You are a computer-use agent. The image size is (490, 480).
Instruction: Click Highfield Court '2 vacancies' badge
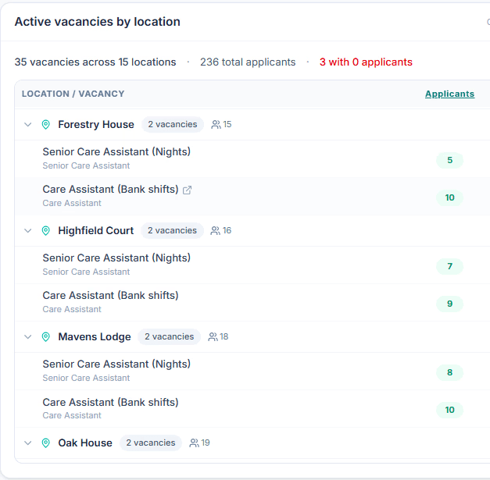point(172,231)
